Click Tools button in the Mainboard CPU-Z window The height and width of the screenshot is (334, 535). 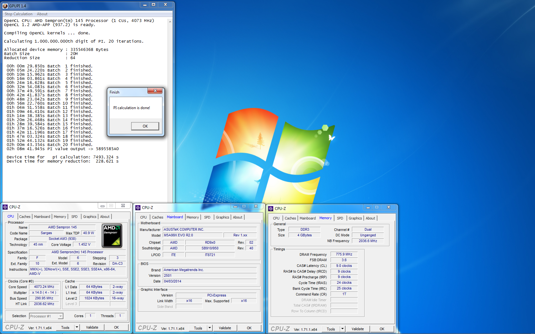pos(198,328)
